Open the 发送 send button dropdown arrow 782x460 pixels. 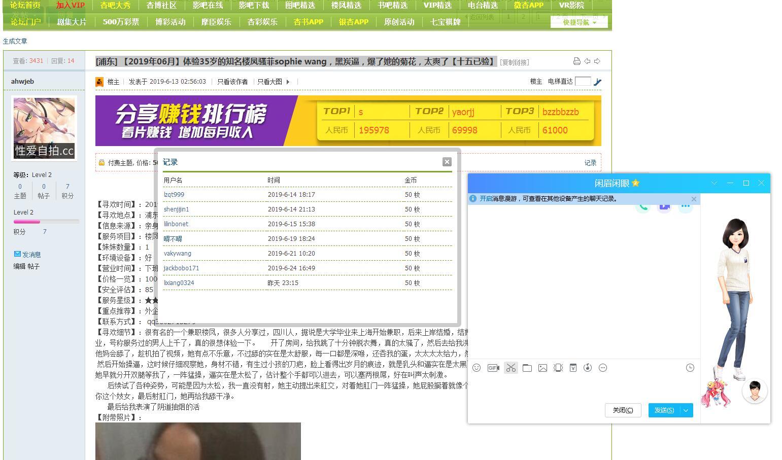[x=686, y=410]
